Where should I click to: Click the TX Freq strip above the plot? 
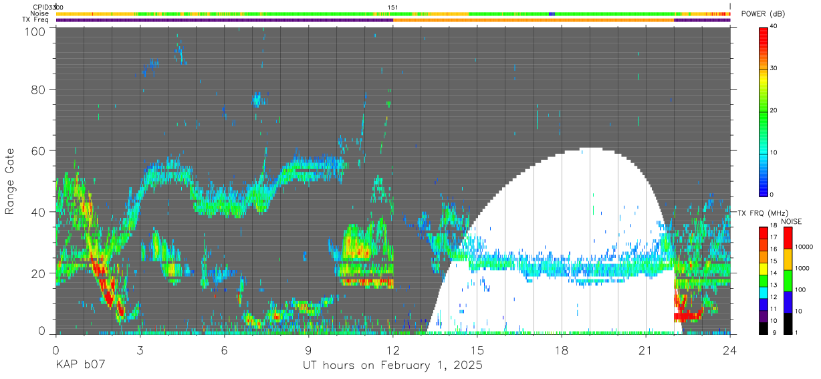tap(393, 19)
